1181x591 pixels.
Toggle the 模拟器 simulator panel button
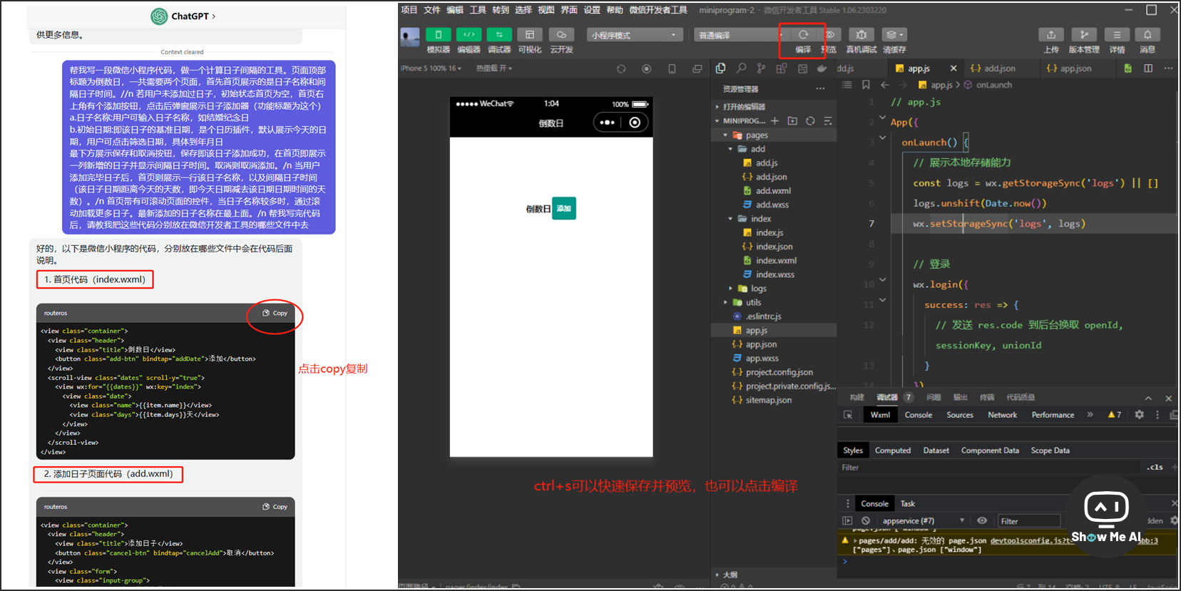[438, 35]
